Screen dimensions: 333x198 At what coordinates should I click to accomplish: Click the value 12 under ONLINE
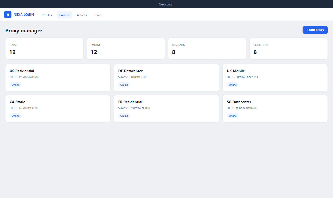tap(94, 52)
